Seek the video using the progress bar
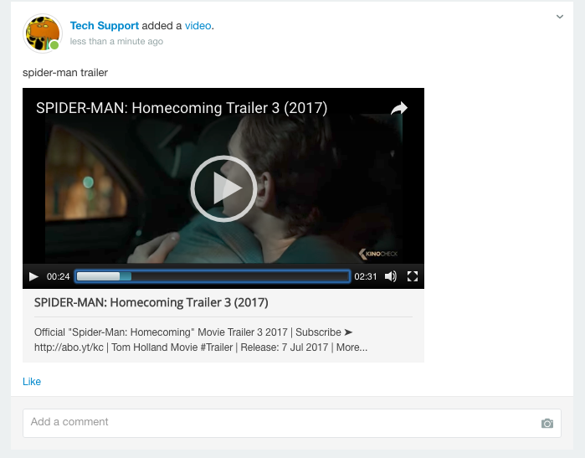Viewport: 585px width, 458px height. coord(213,276)
